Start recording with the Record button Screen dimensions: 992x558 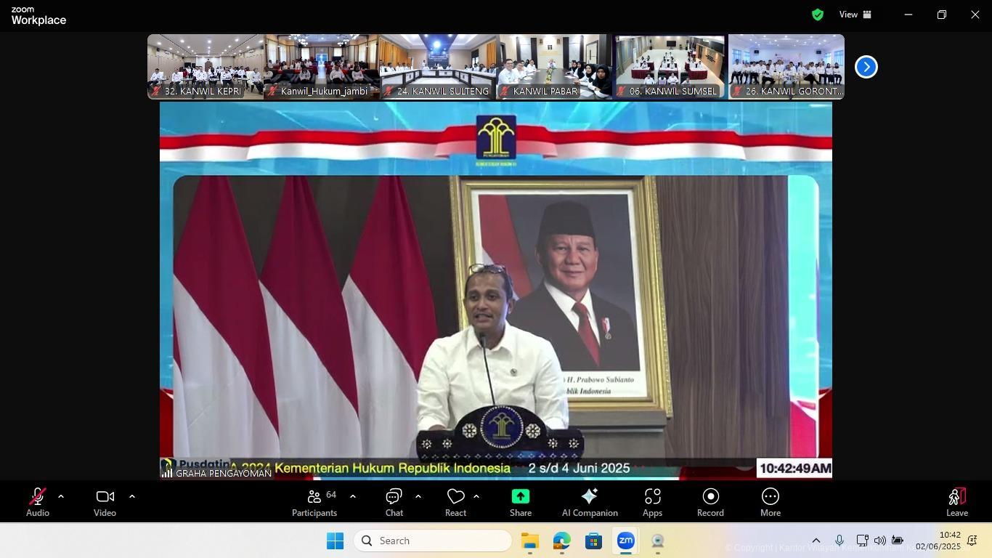click(710, 501)
